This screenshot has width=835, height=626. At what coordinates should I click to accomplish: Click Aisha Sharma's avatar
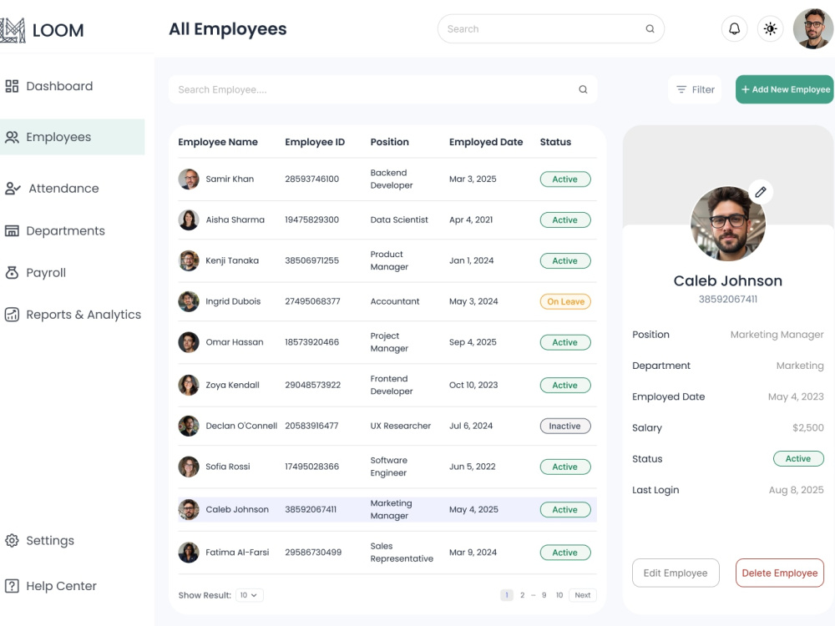[189, 220]
